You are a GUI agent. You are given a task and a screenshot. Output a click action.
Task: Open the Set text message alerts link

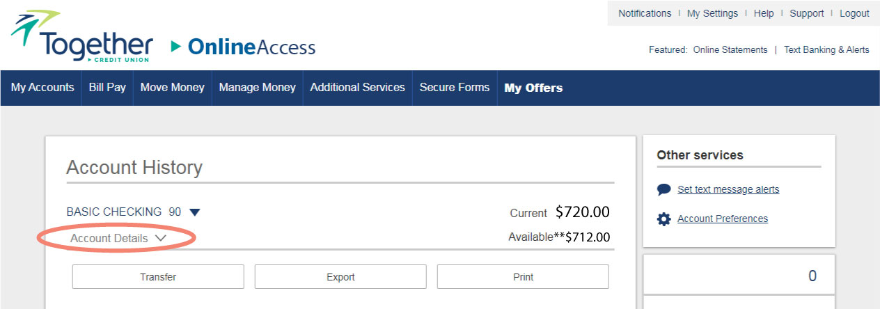point(728,189)
